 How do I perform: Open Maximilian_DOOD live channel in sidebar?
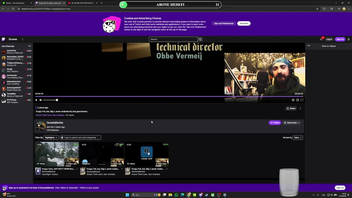16,58
